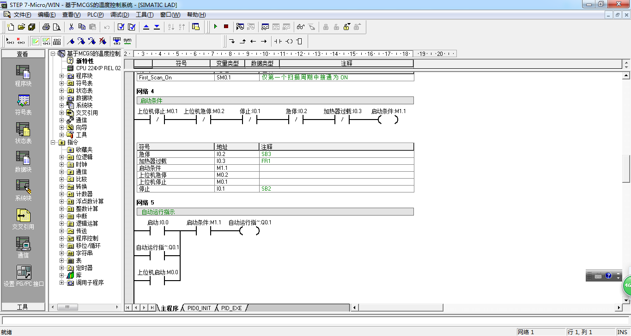Image resolution: width=631 pixels, height=336 pixels.
Task: Click the 急停:I0.2 contact in network 4
Action: (x=296, y=120)
